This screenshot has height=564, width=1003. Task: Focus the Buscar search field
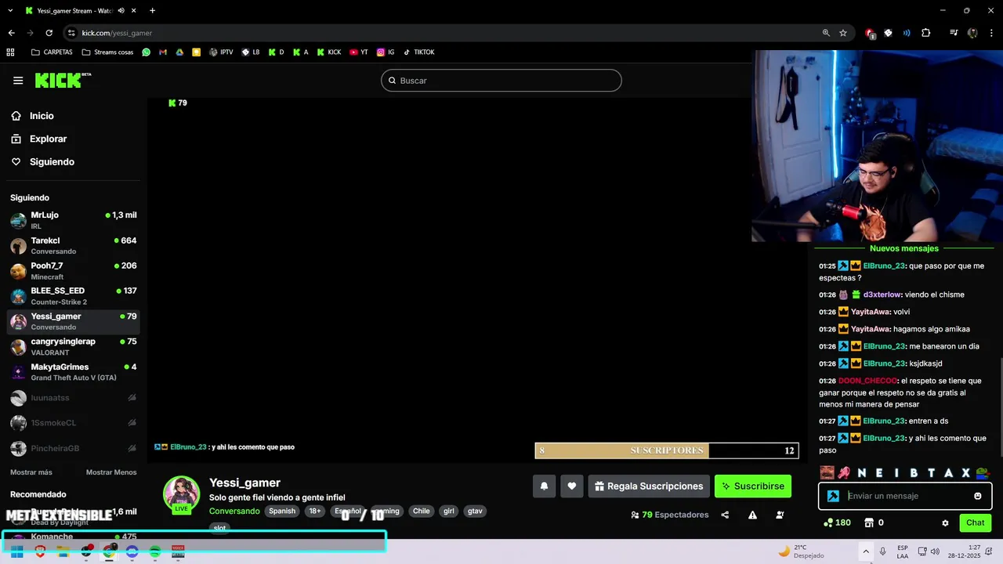point(501,81)
